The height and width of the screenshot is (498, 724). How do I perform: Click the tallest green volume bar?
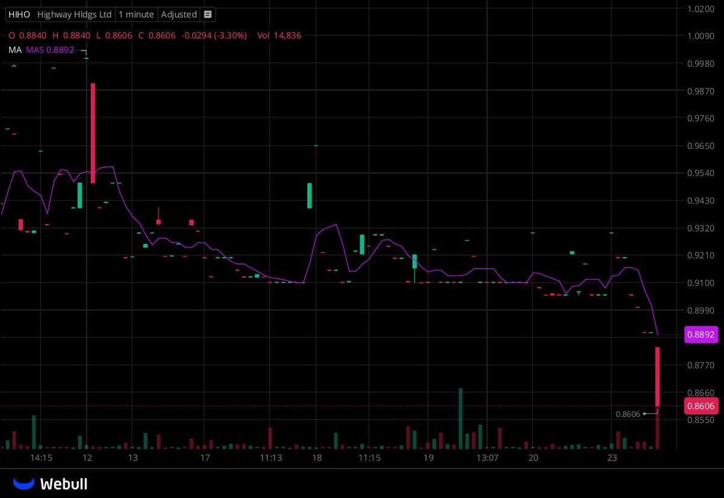click(460, 418)
